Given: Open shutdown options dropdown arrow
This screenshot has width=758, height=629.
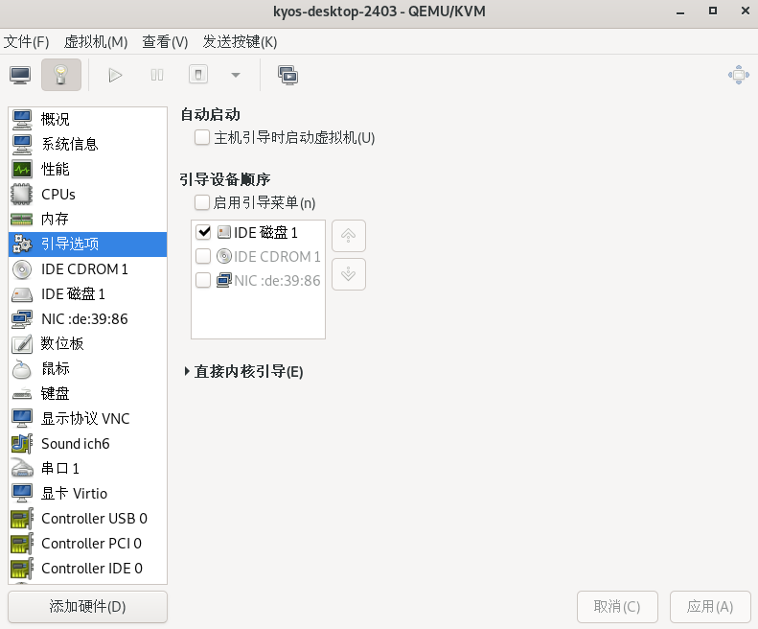Looking at the screenshot, I should 236,75.
